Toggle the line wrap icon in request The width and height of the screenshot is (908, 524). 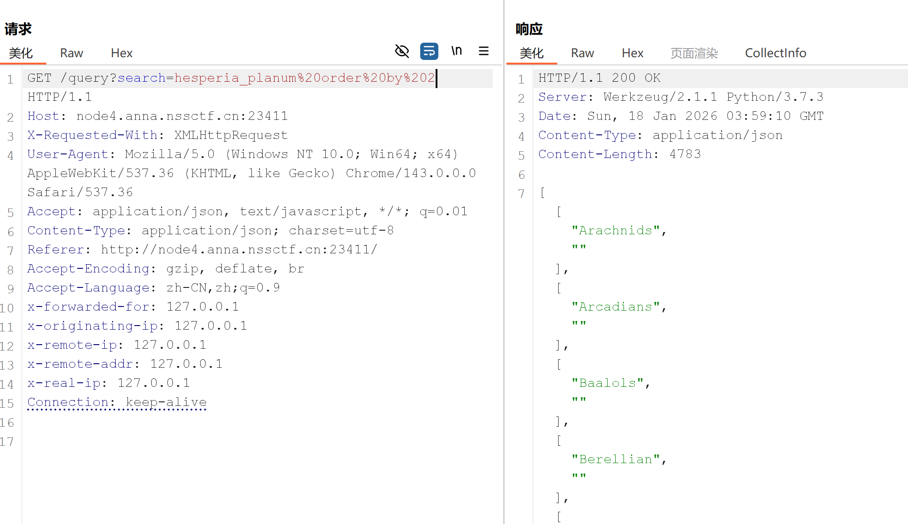click(429, 51)
